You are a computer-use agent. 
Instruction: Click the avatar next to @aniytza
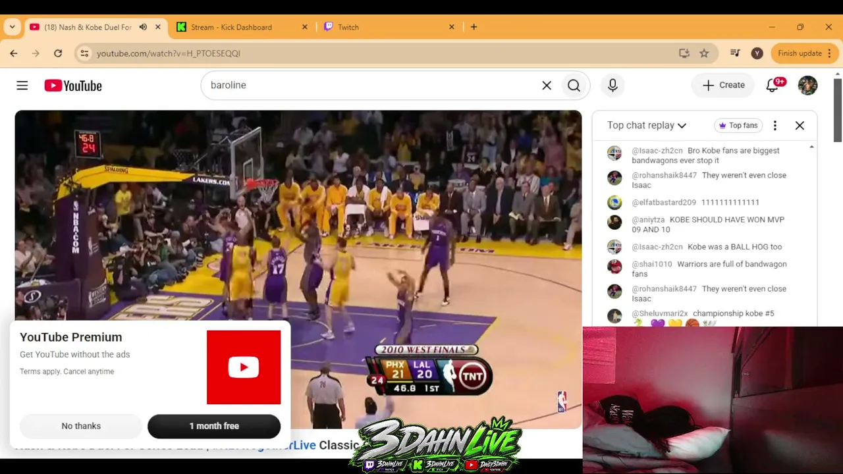(x=614, y=222)
